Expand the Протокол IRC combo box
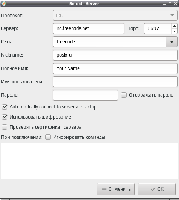 pos(115,15)
